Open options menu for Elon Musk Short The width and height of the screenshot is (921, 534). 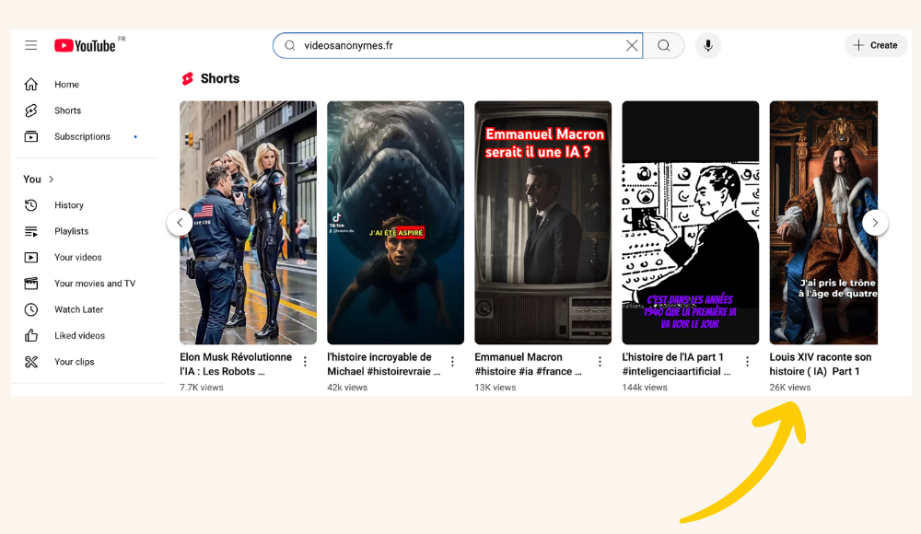[305, 362]
